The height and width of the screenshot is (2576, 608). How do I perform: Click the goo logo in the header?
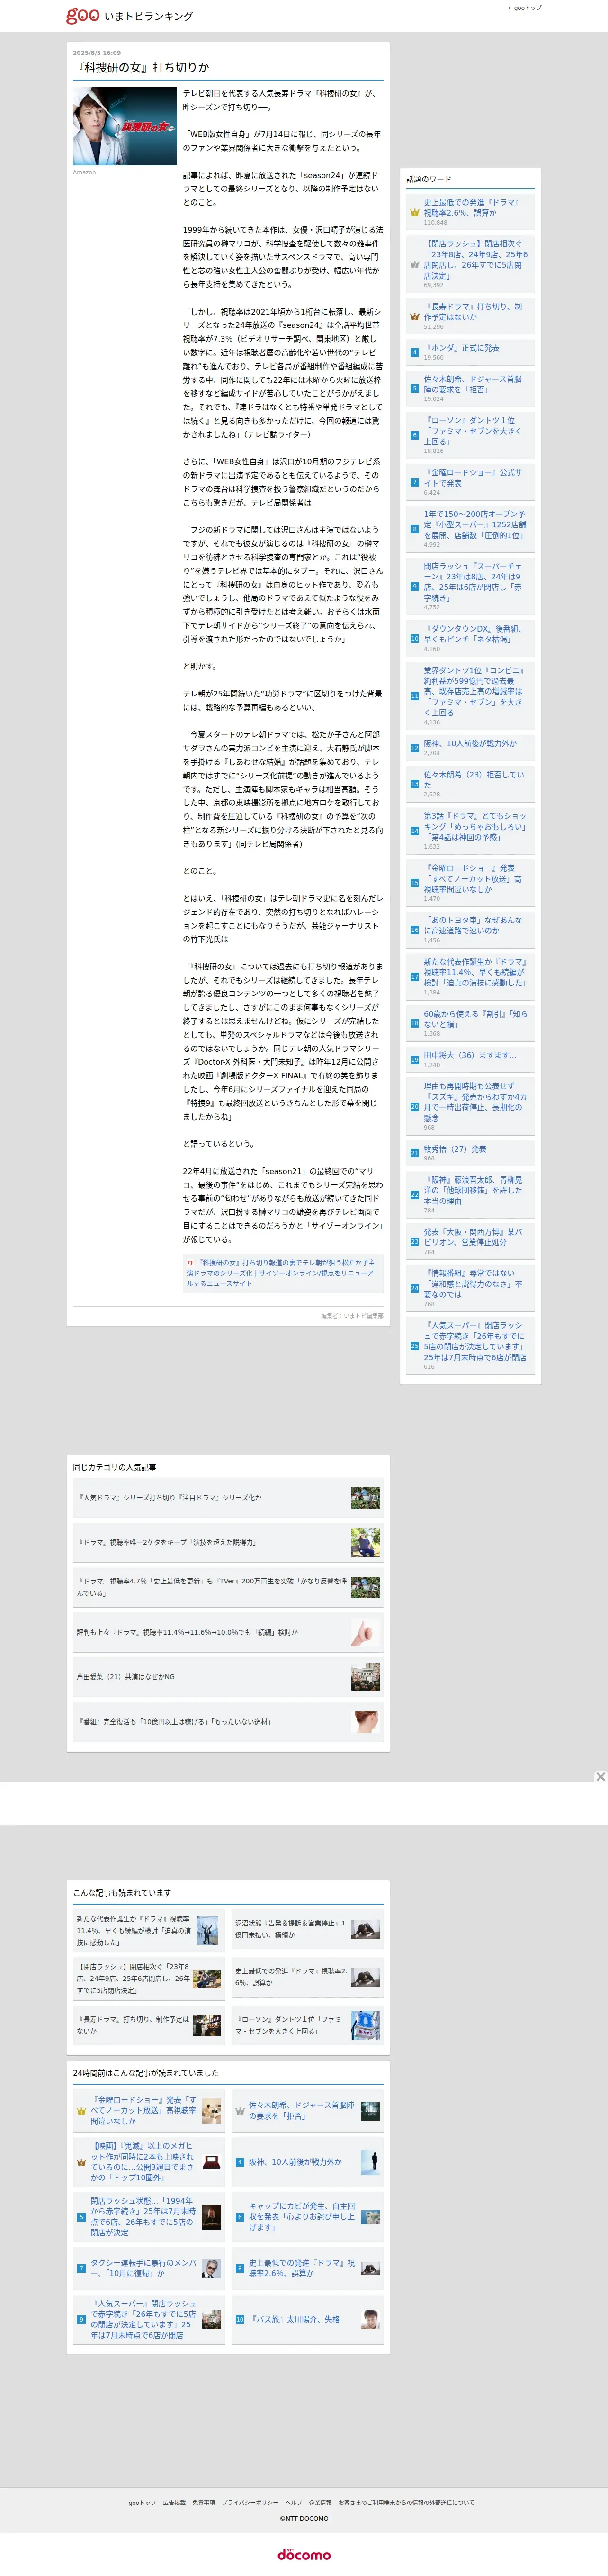82,15
